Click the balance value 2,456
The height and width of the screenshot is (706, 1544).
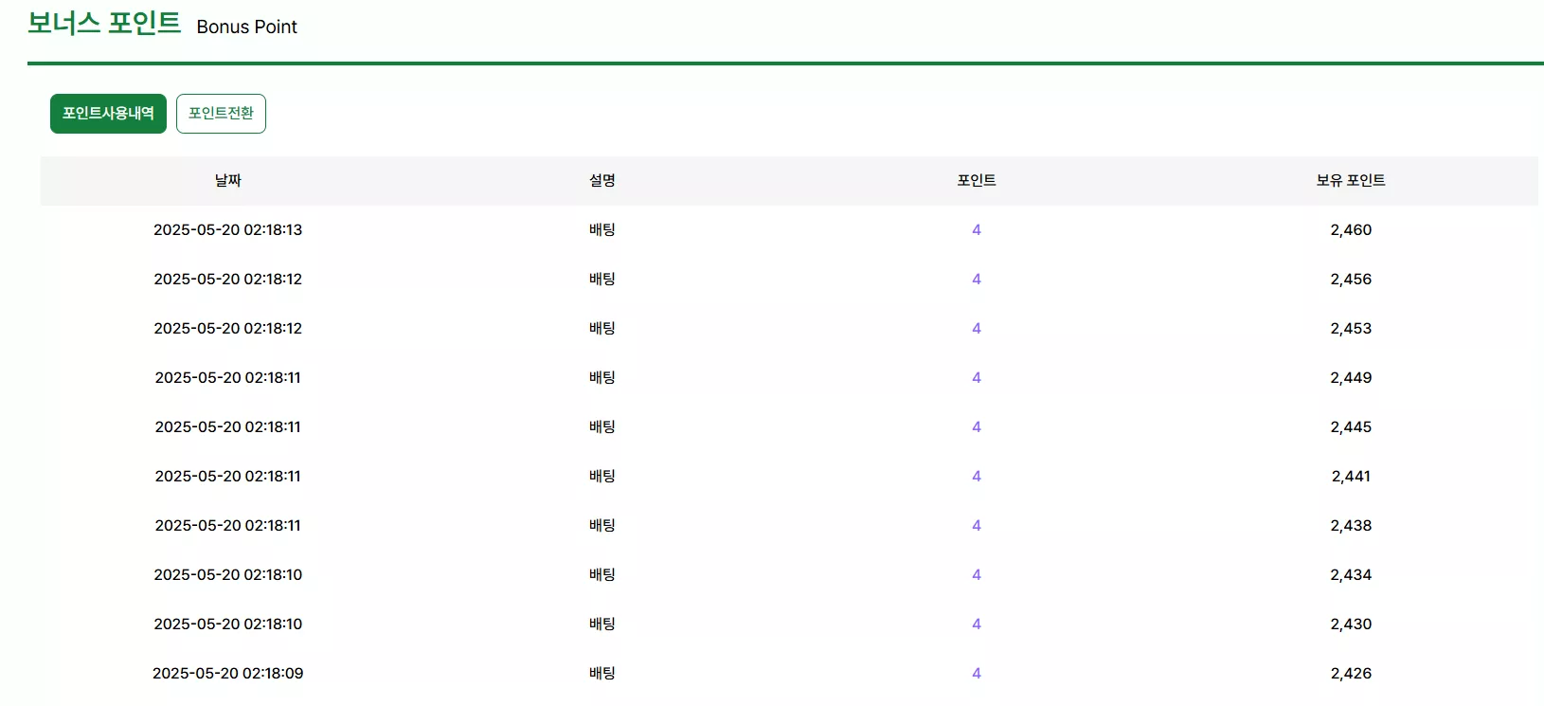(1351, 279)
